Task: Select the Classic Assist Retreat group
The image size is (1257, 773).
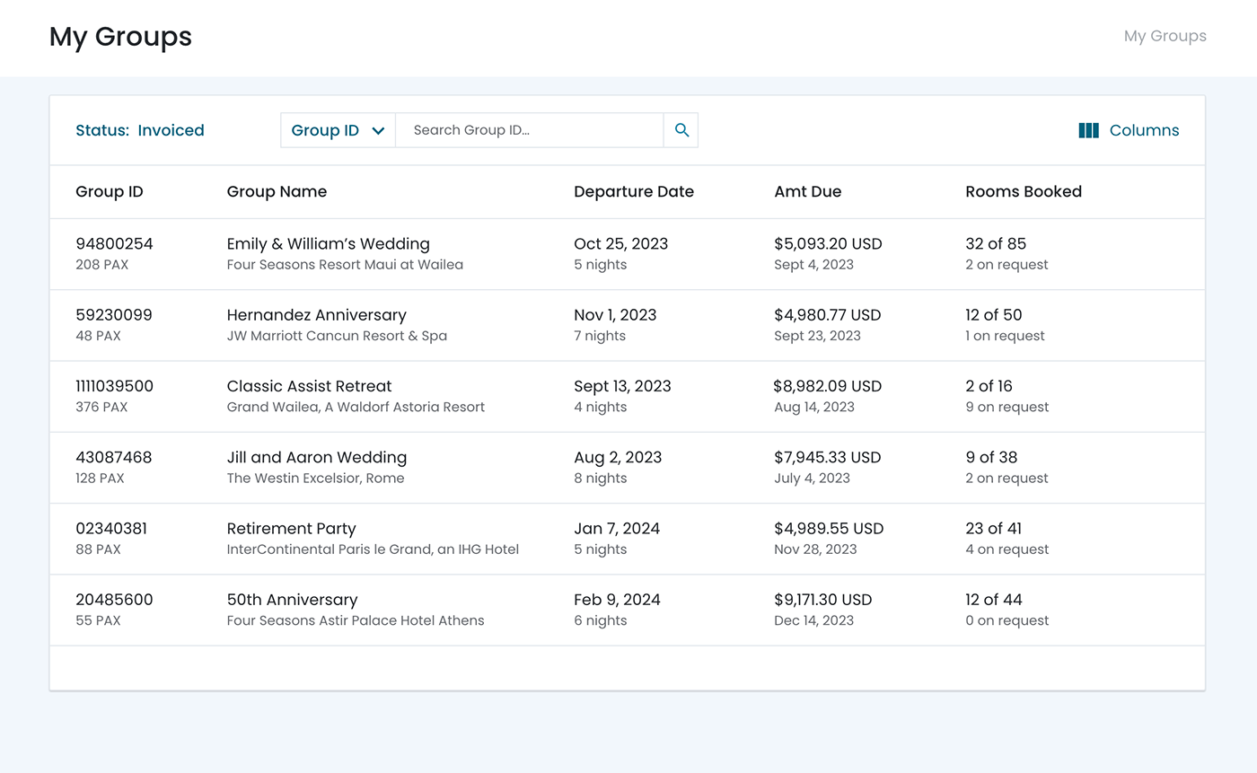Action: (309, 386)
